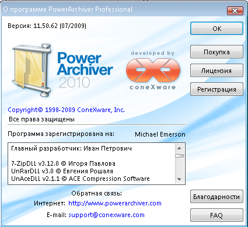Click the credits list scroll-up arrow
Viewport: 248px width, 227px height.
179,148
